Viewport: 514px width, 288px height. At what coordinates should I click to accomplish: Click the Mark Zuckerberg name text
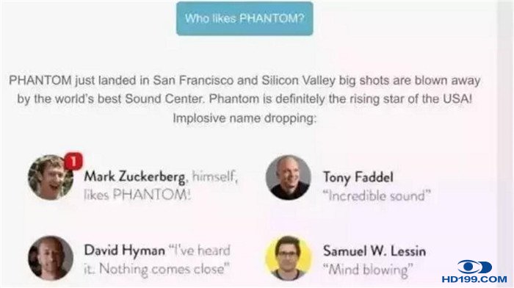134,177
